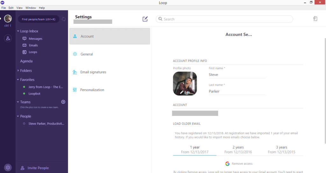Click the Invite People icon
The width and height of the screenshot is (326, 173).
tap(23, 168)
